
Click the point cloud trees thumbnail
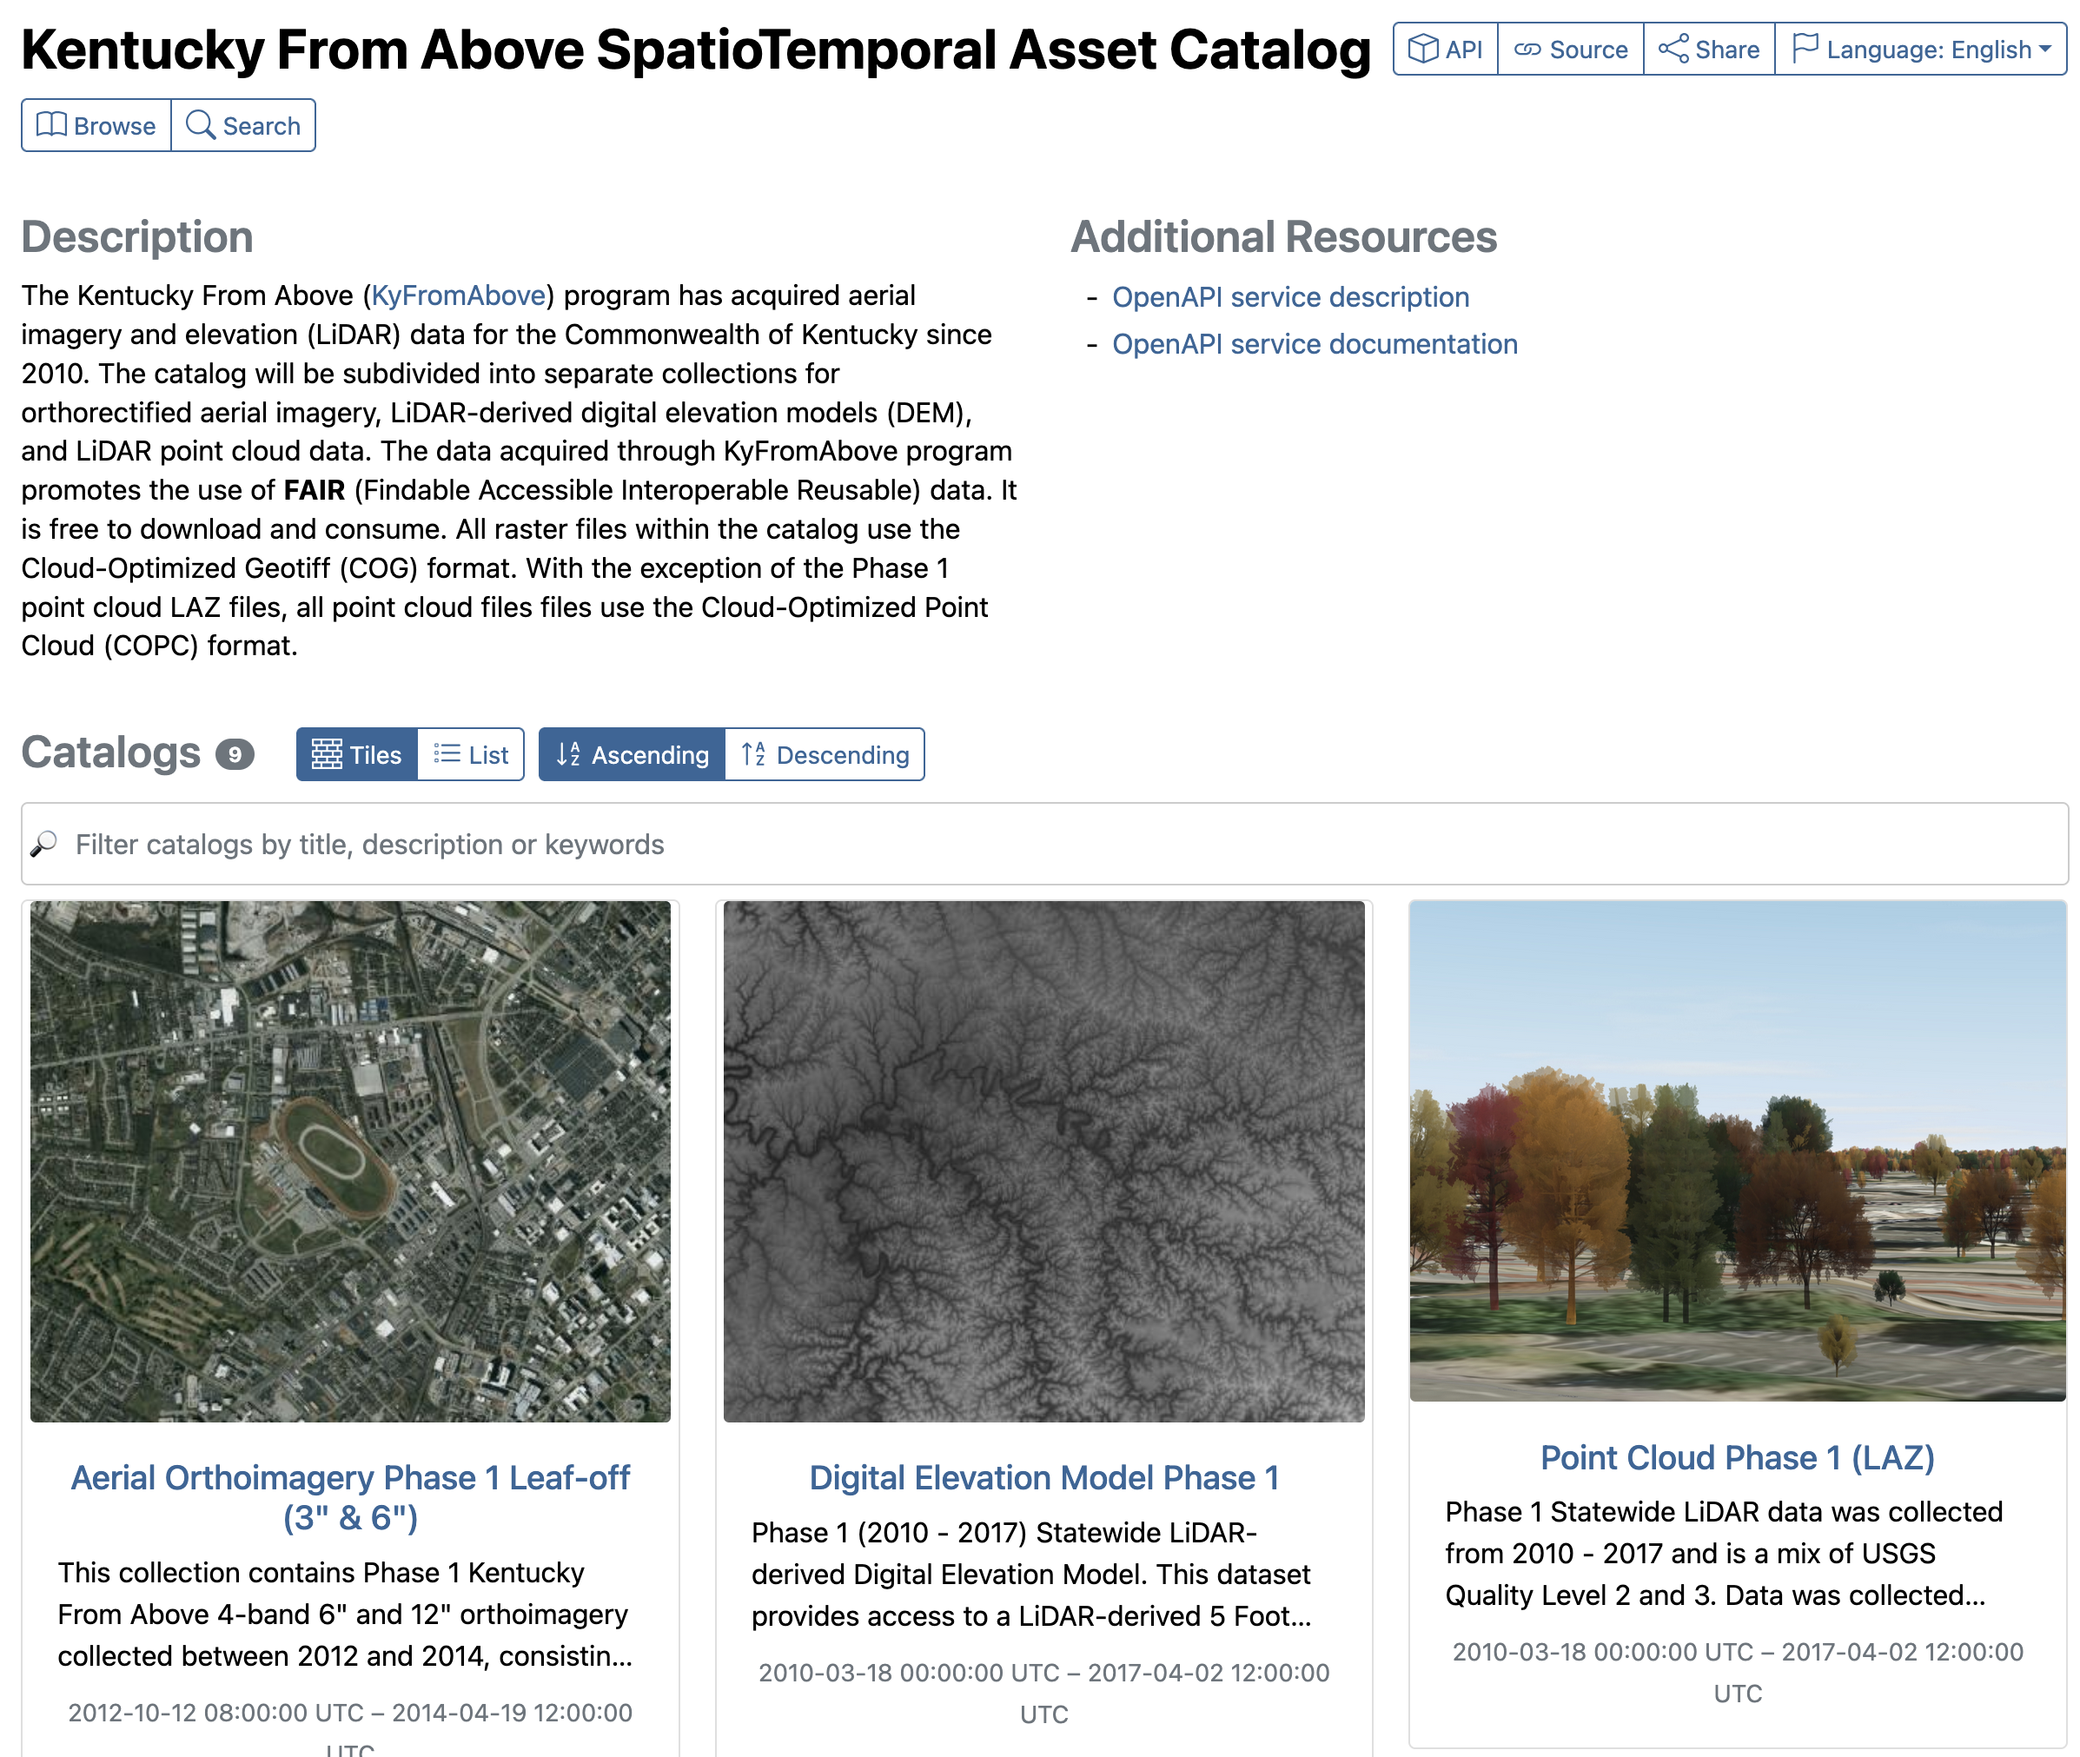pyautogui.click(x=1738, y=1151)
